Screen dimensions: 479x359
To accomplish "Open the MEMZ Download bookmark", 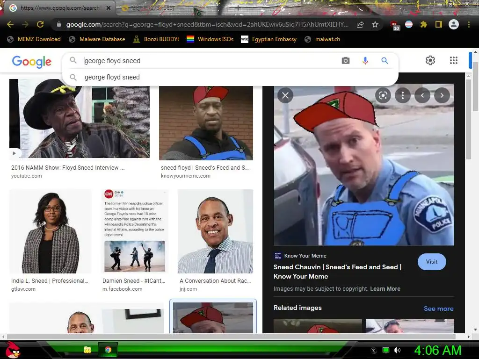I will (34, 39).
